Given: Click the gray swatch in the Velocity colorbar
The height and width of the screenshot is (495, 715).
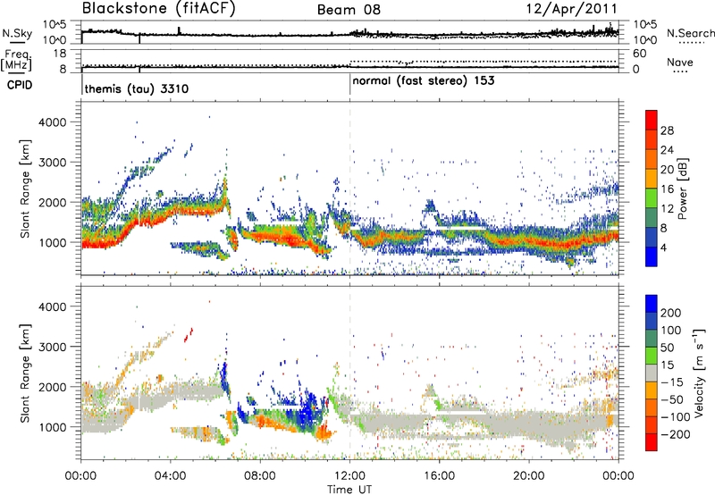Looking at the screenshot, I should coord(652,373).
